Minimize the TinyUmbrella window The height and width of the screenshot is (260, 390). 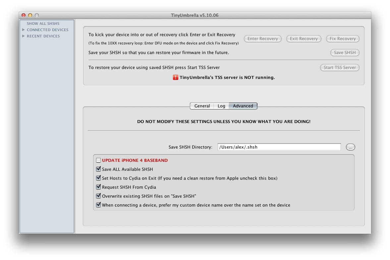[x=30, y=15]
